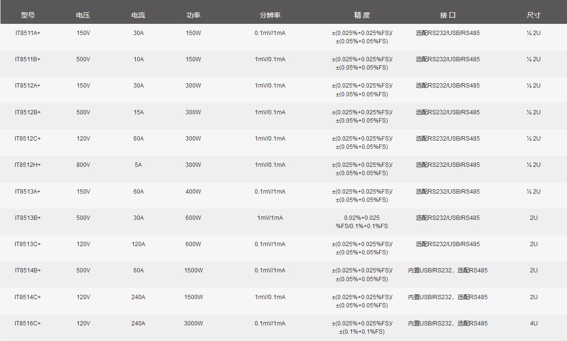This screenshot has height=341, width=567.
Task: Click the 240A current of IT8514C+
Action: click(x=139, y=297)
